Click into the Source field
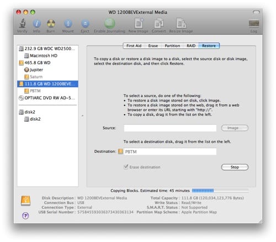This screenshot has height=242, width=276. [x=170, y=128]
